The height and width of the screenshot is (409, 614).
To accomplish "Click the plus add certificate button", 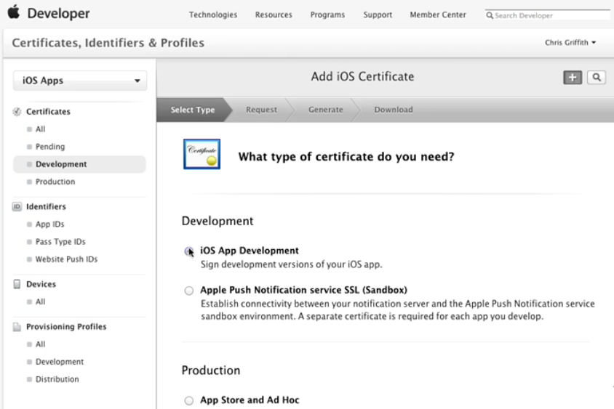I will (x=573, y=78).
